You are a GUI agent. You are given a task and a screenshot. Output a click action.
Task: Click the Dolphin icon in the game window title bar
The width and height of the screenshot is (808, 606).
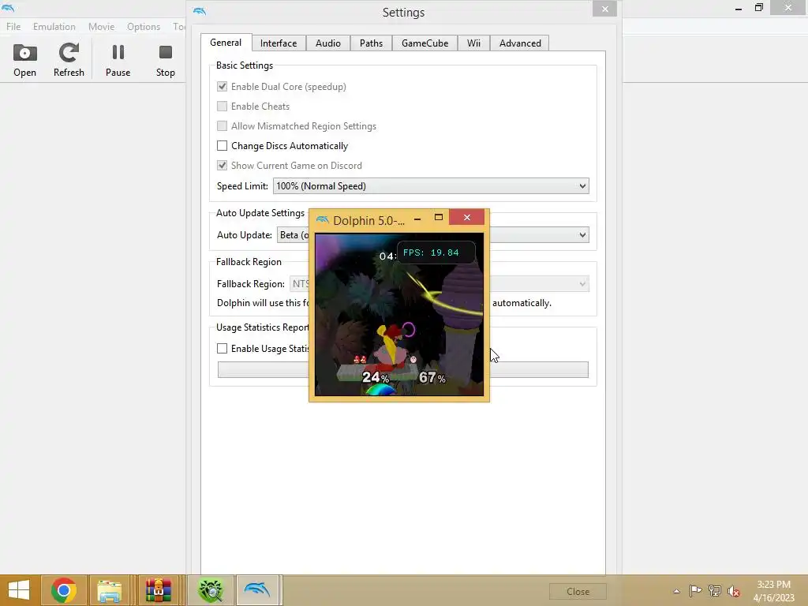pos(323,220)
